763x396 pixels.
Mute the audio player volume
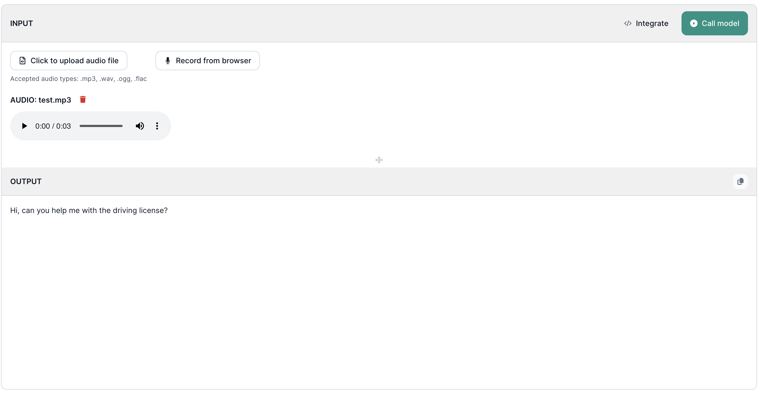[x=140, y=126]
